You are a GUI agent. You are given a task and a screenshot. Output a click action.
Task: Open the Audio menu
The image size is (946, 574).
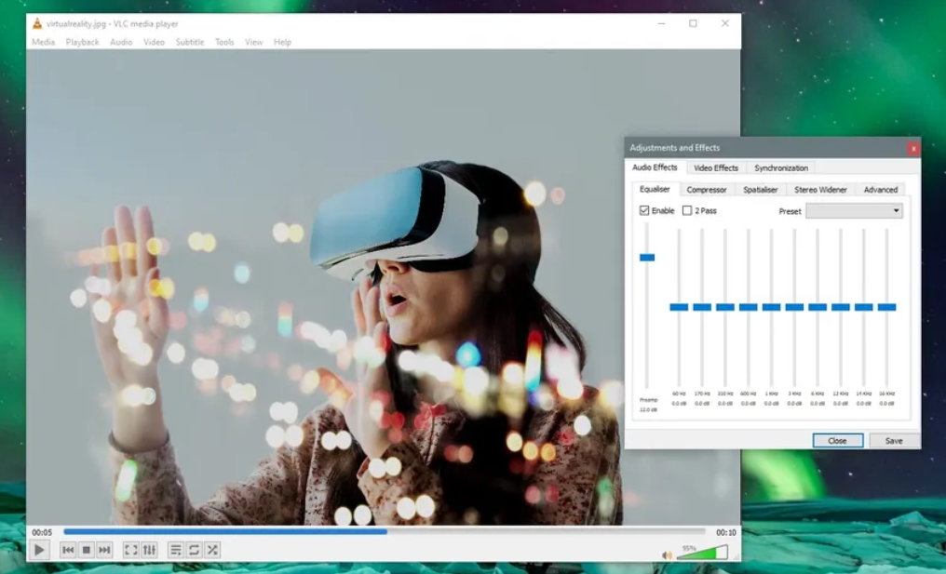(121, 42)
